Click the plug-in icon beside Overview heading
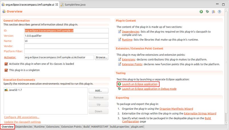 tap(4, 11)
